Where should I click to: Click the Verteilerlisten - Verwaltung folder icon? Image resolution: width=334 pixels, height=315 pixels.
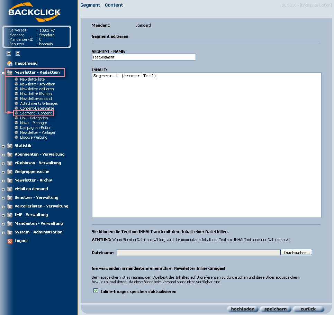[x=10, y=206]
